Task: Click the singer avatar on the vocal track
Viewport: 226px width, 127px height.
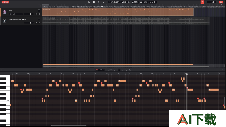Action: (x=5, y=12)
